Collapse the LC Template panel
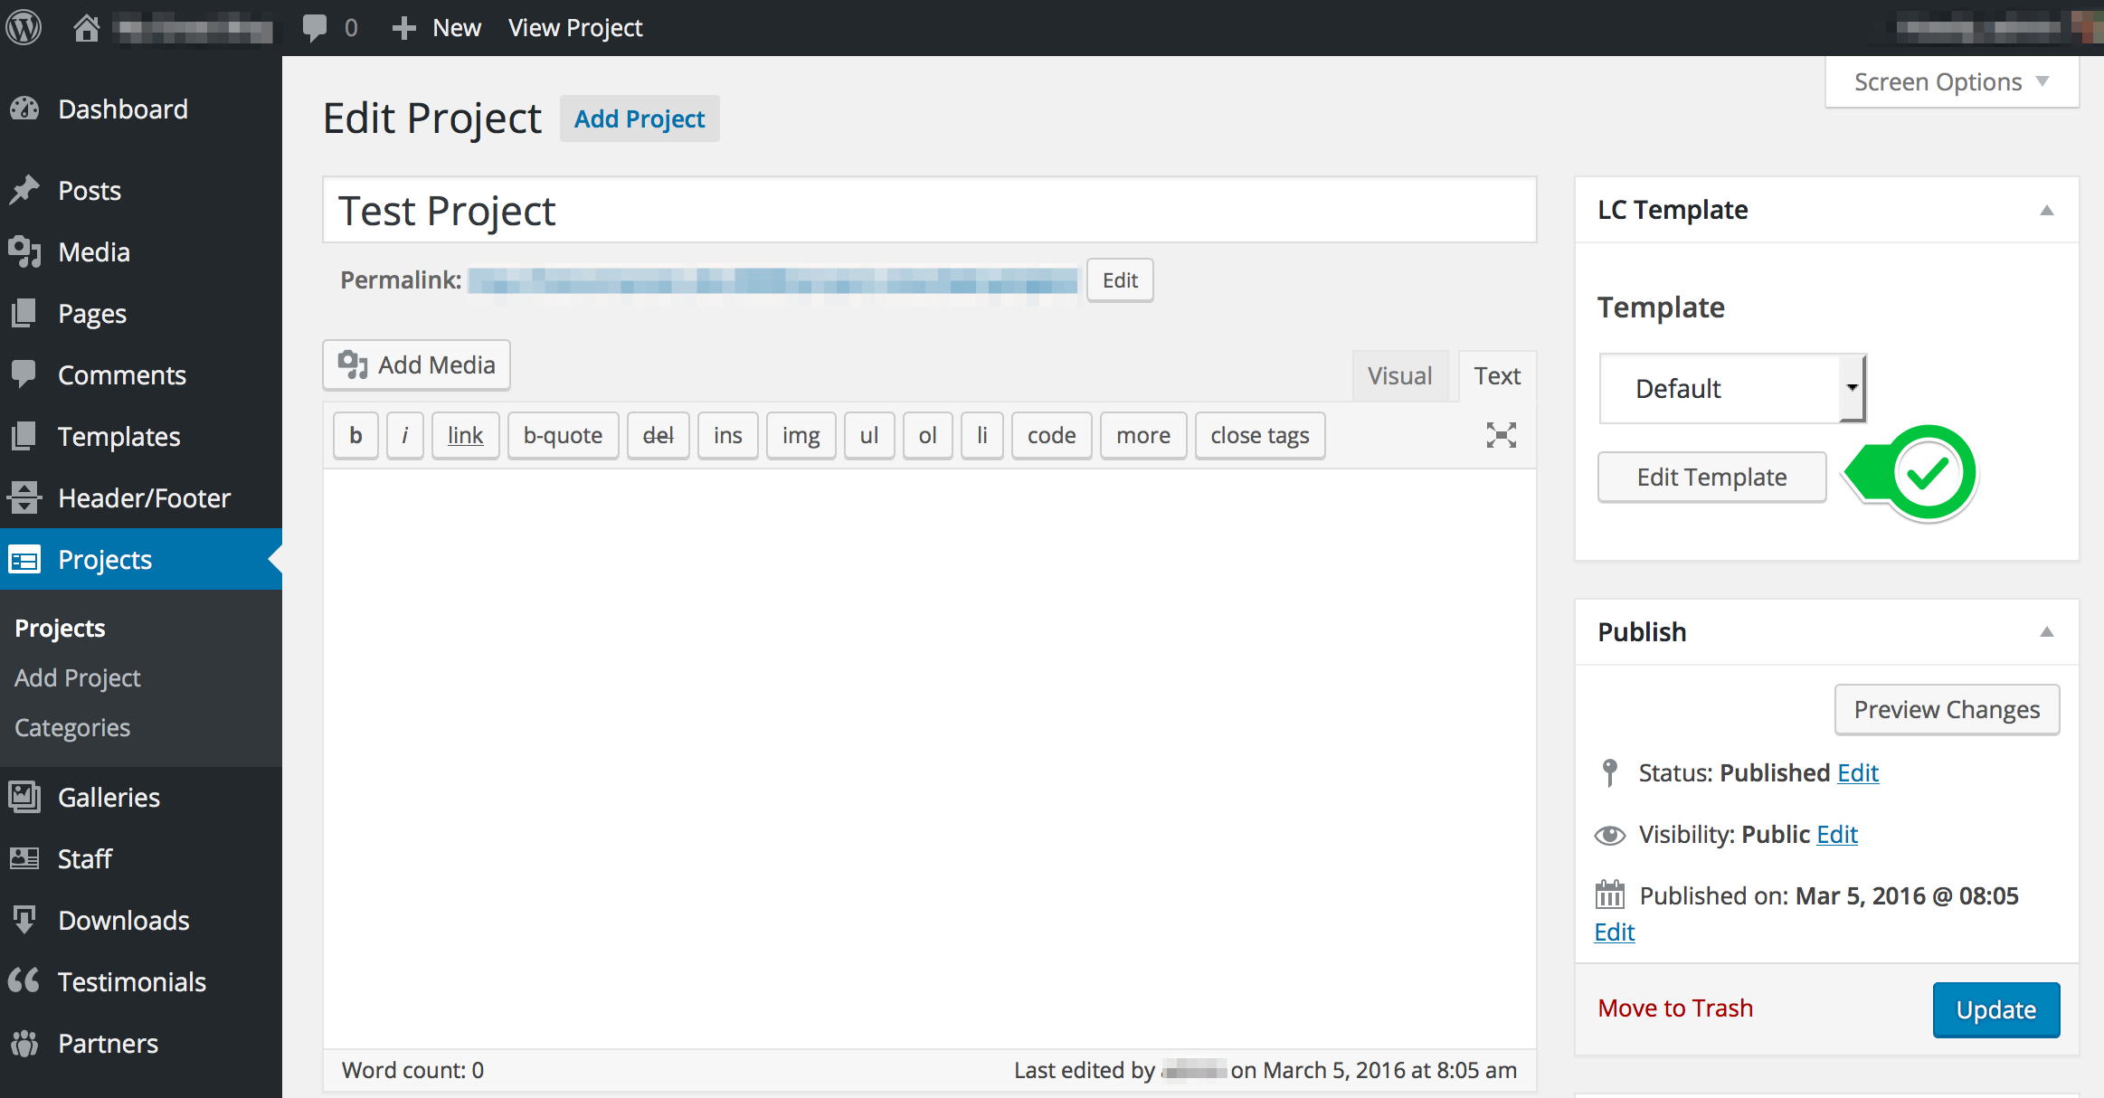This screenshot has width=2104, height=1098. coord(2047,210)
